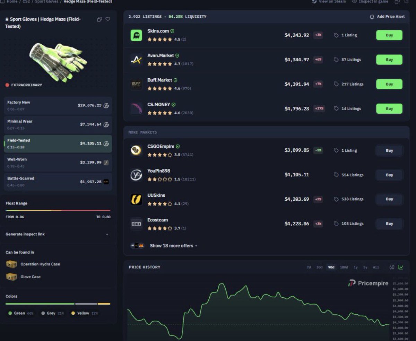Select the Minimal Wear option
This screenshot has height=341, width=416.
coord(58,124)
